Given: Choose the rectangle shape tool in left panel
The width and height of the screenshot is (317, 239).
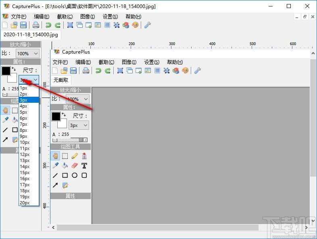Looking at the screenshot, I should tap(15, 130).
